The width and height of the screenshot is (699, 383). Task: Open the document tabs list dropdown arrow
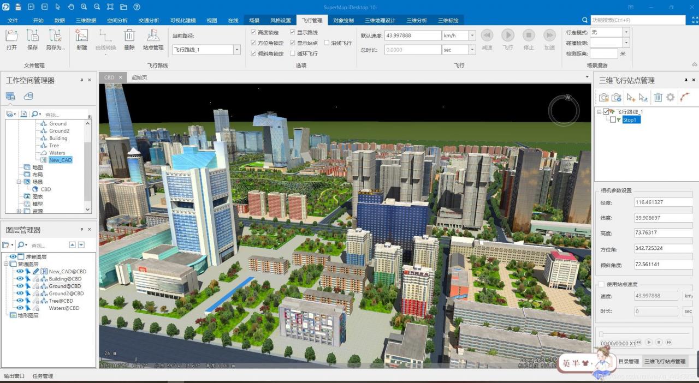point(587,77)
